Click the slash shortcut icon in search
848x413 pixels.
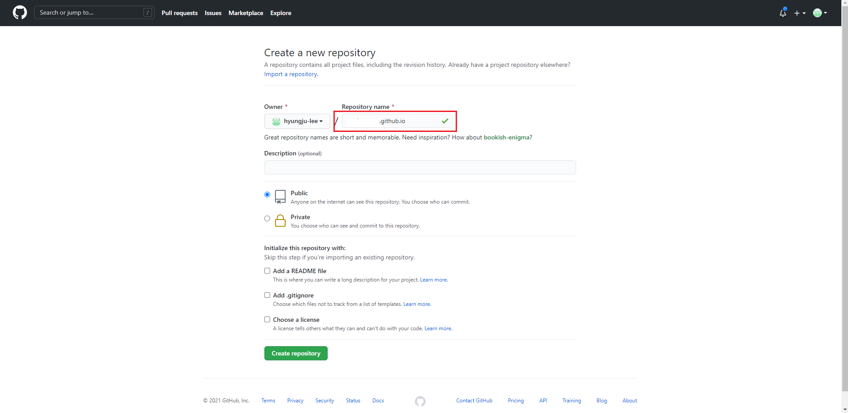(148, 13)
